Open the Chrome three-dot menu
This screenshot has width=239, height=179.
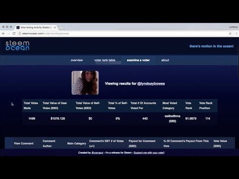point(237,33)
